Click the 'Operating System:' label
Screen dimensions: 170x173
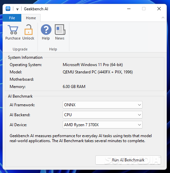click(26, 65)
